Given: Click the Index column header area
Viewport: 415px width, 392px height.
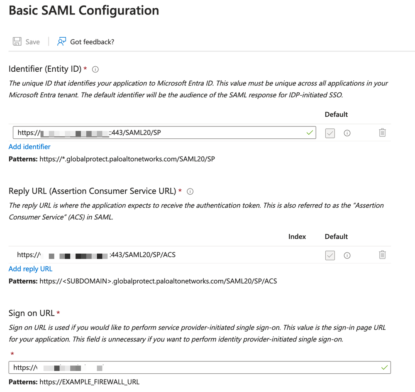Looking at the screenshot, I should (297, 237).
